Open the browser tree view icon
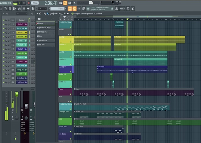The height and width of the screenshot is (143, 201). tap(6, 8)
